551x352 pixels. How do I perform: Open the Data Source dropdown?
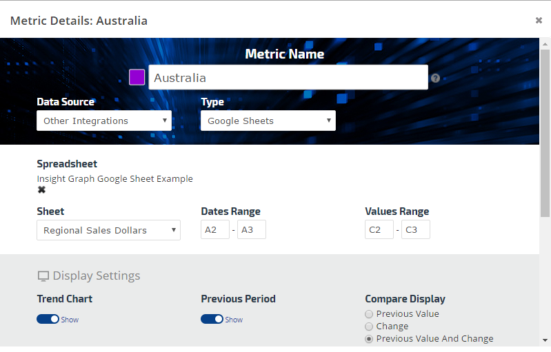point(104,121)
